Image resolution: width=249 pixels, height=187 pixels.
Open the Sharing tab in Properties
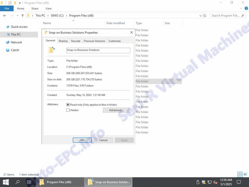[x=63, y=41]
